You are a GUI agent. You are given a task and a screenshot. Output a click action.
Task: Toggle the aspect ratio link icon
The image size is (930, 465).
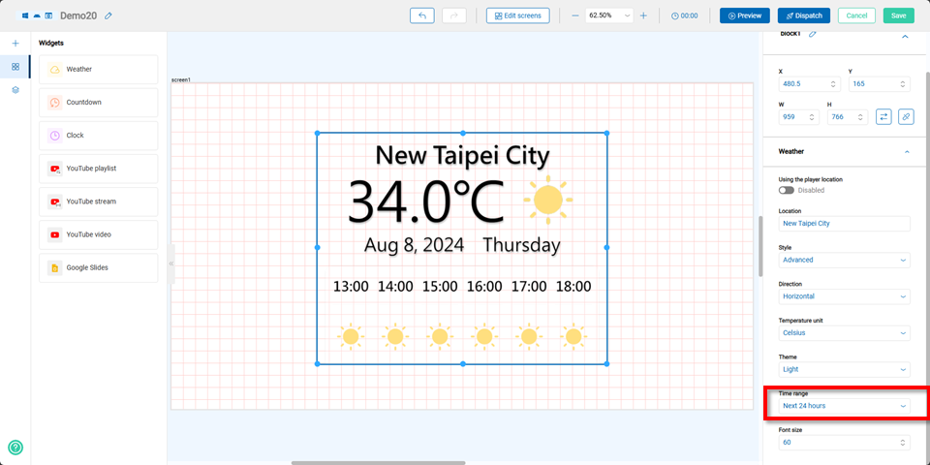(x=906, y=116)
